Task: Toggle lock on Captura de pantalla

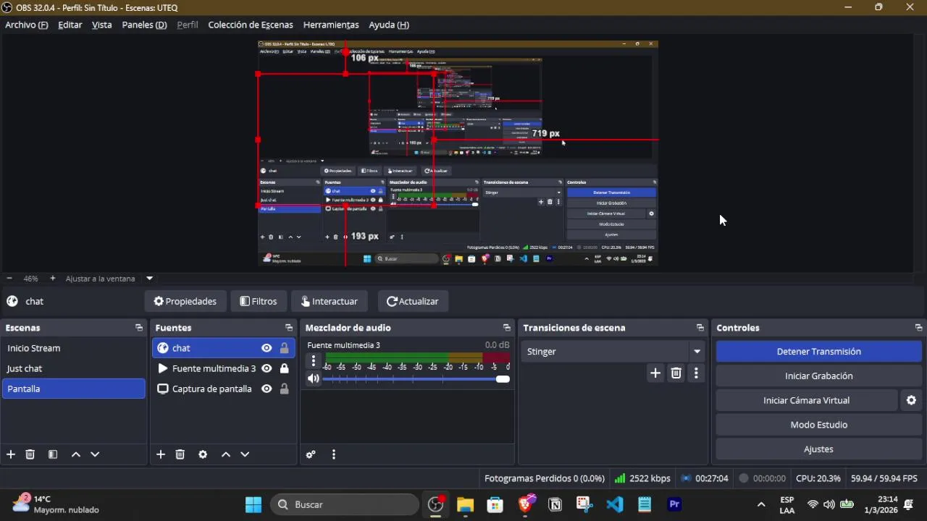Action: [x=284, y=389]
